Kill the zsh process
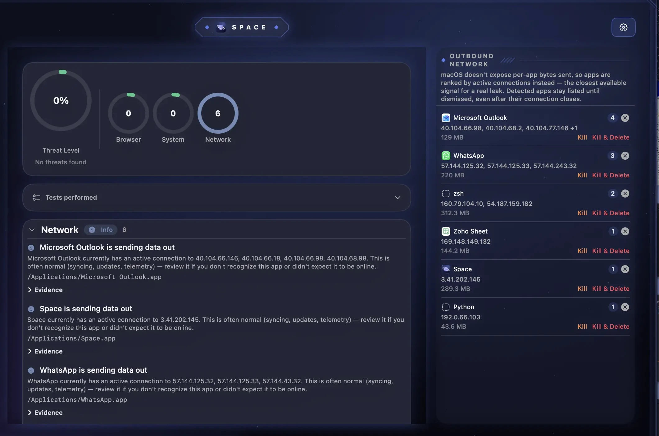This screenshot has height=436, width=659. pyautogui.click(x=582, y=213)
